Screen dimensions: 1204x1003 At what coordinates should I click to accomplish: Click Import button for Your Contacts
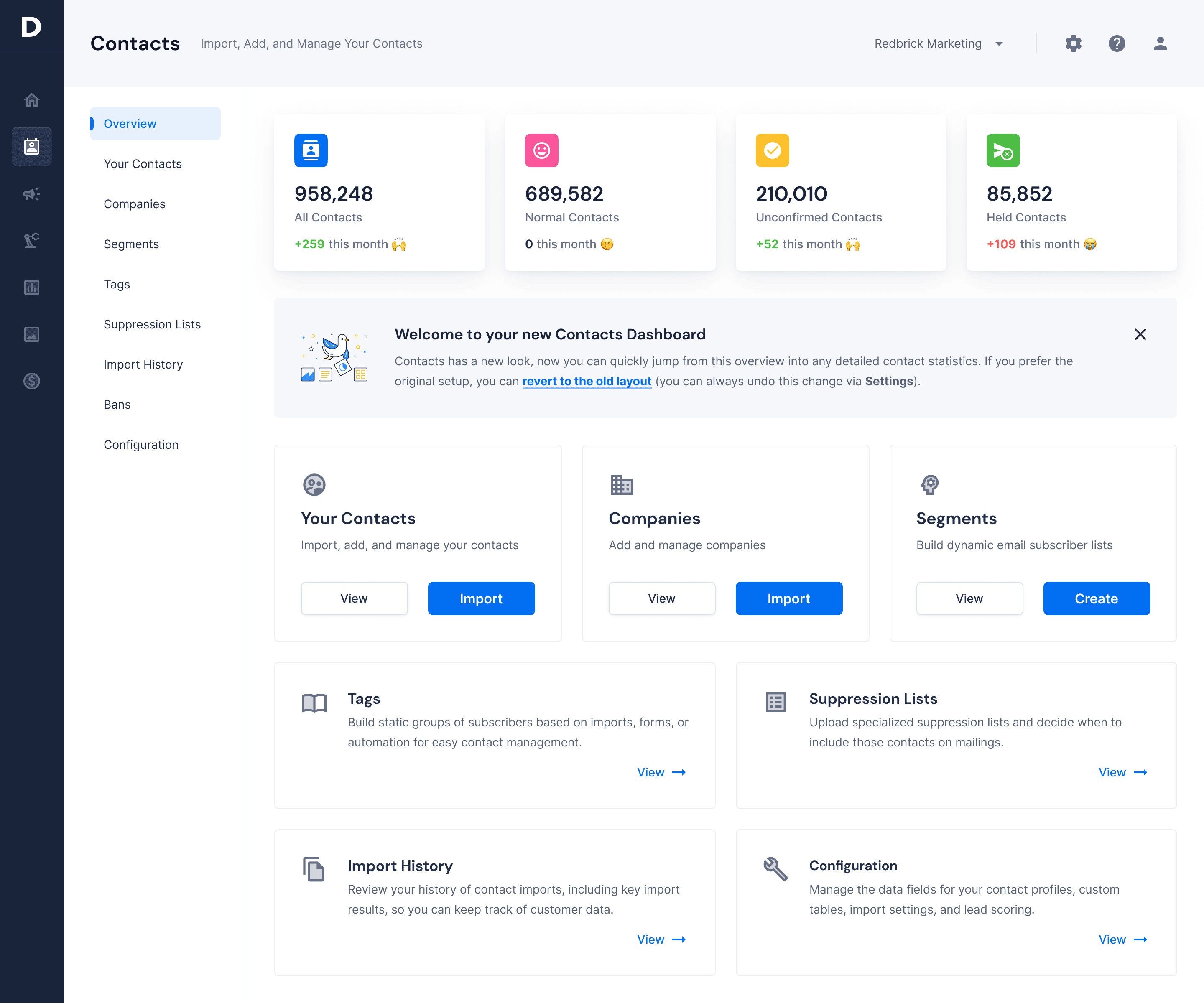[x=481, y=598]
